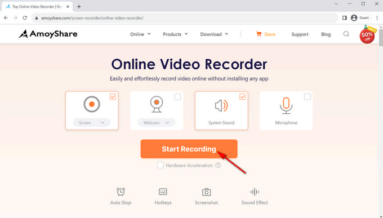Open the Store link text

(x=270, y=34)
